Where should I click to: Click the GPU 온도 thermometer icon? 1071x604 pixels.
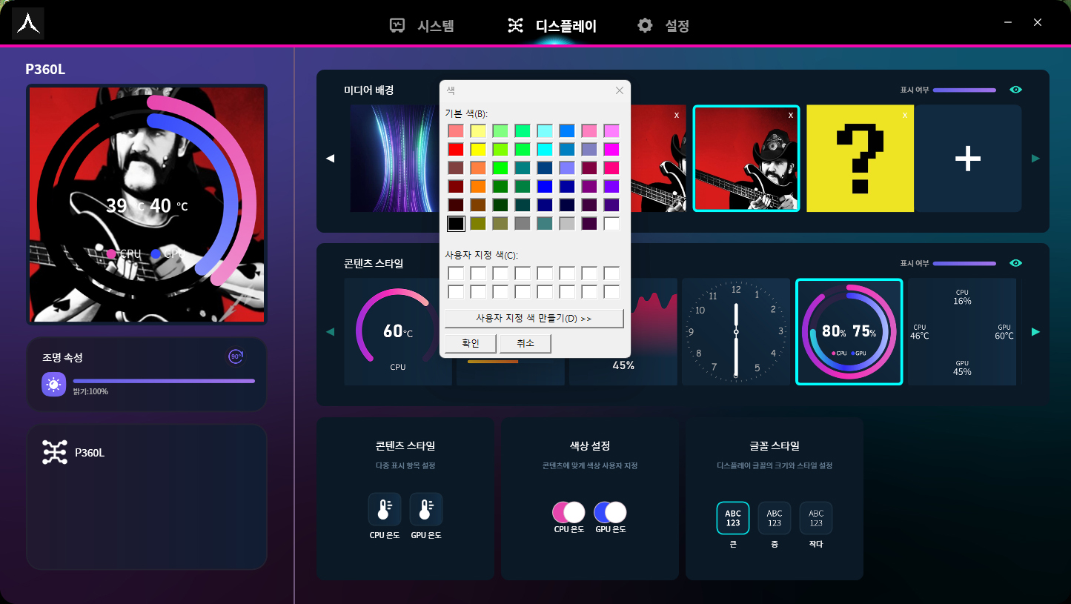click(426, 509)
